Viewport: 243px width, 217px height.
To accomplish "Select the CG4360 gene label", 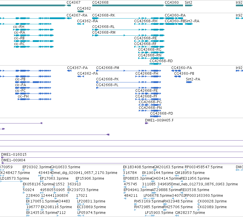I will tap(172, 3).
